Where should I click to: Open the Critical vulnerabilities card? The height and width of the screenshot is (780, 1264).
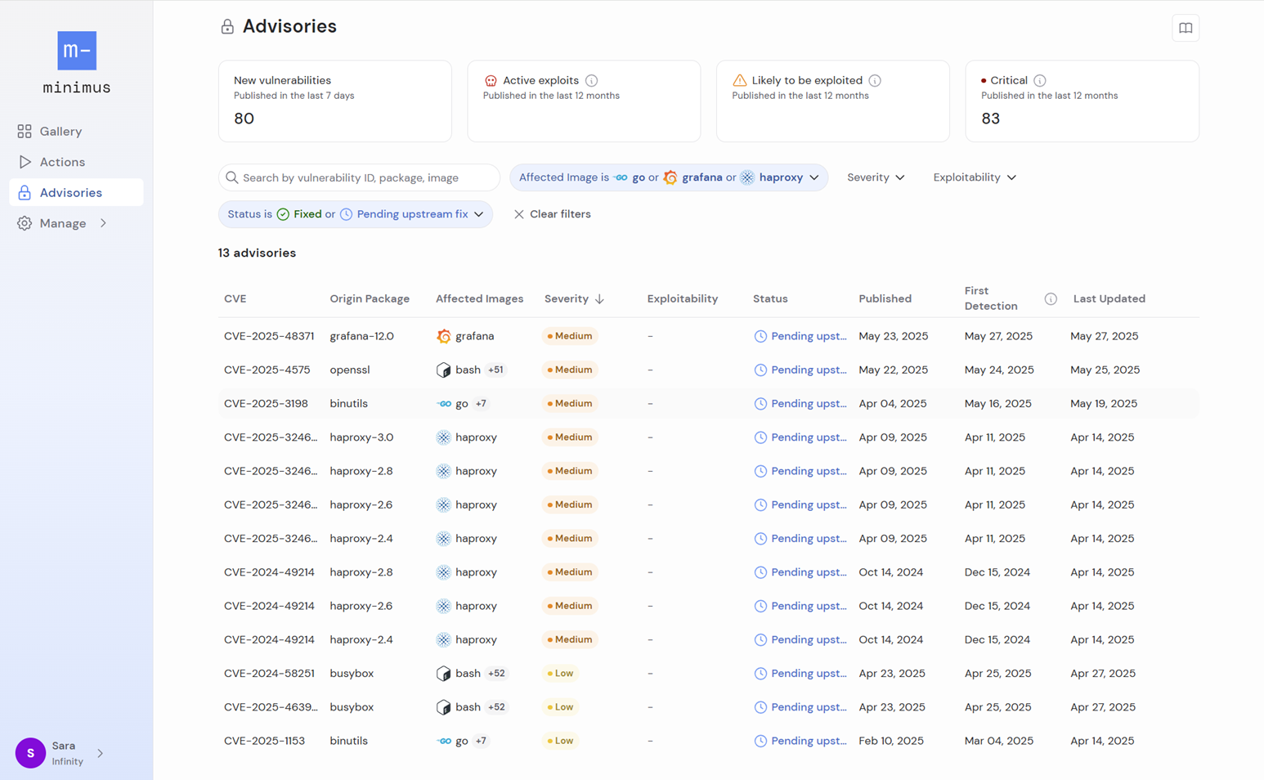pyautogui.click(x=1082, y=101)
